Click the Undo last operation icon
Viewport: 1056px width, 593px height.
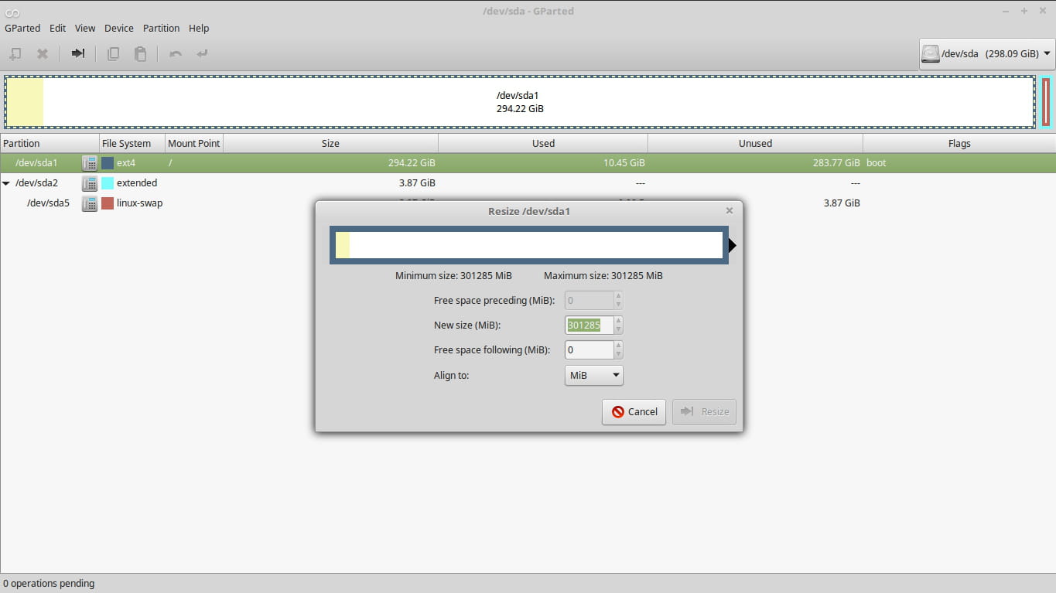click(x=176, y=54)
